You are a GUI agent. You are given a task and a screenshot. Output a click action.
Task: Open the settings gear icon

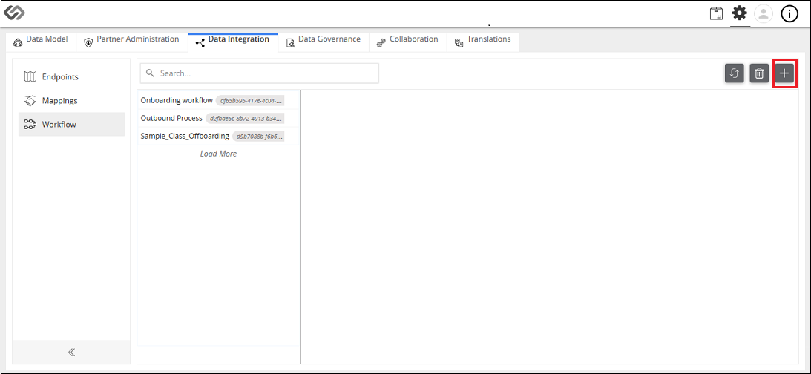[740, 13]
